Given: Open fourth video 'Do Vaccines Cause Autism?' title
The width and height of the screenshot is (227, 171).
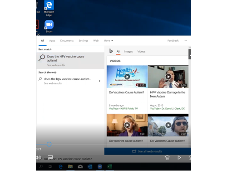Looking at the screenshot, I should coord(168,141).
